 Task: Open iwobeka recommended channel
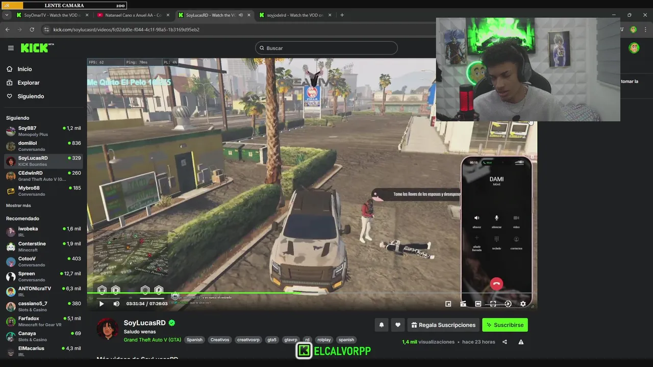pyautogui.click(x=43, y=231)
